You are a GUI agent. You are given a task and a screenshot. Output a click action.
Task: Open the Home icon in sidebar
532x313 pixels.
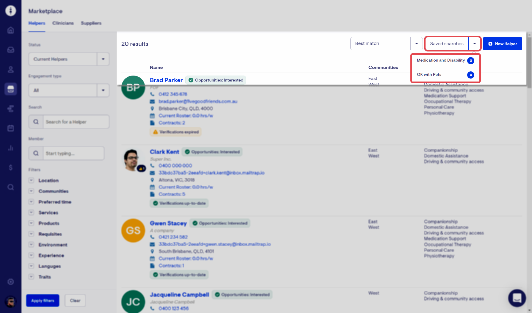point(11,30)
